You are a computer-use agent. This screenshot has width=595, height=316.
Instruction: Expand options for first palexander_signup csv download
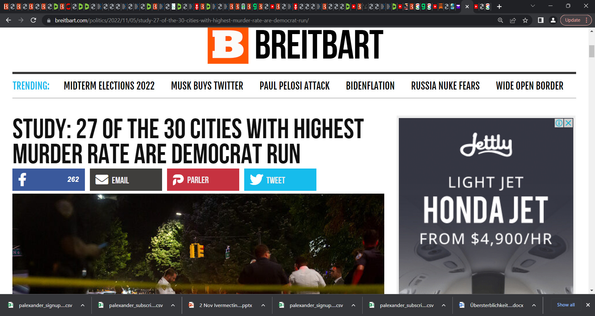[x=83, y=305]
